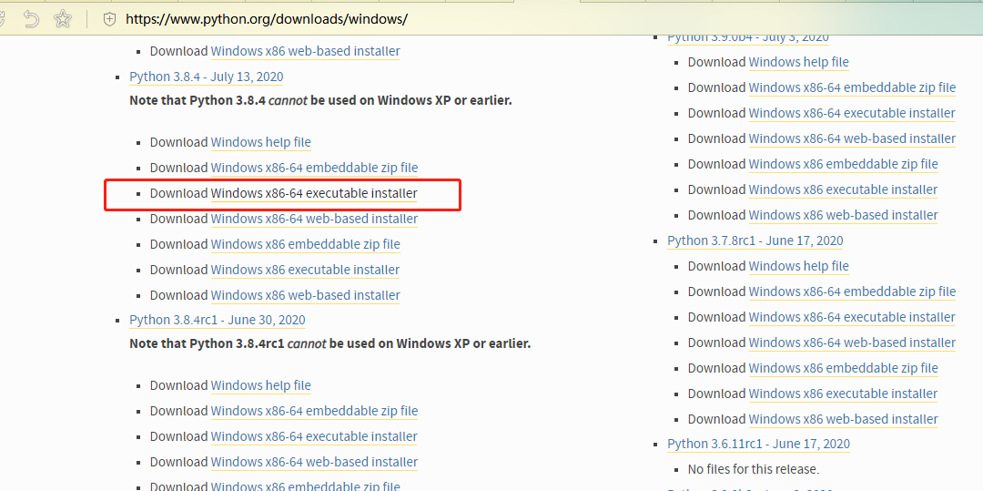Image resolution: width=983 pixels, height=491 pixels.
Task: Download x86 web-based installer for Python 3.9.0b4
Action: [x=843, y=215]
